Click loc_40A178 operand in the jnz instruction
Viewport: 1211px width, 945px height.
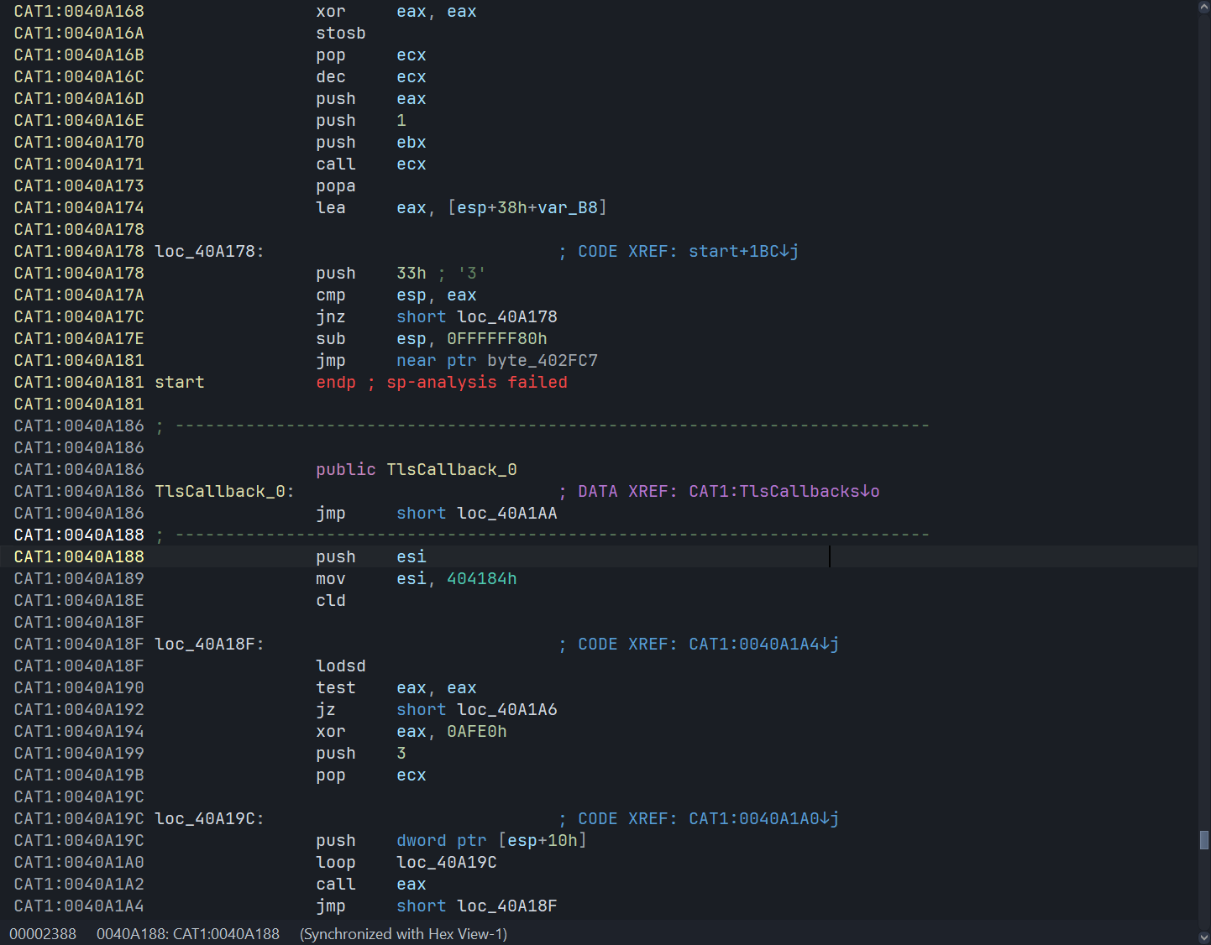click(x=506, y=317)
